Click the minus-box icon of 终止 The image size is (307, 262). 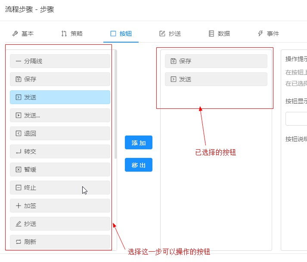pos(19,188)
